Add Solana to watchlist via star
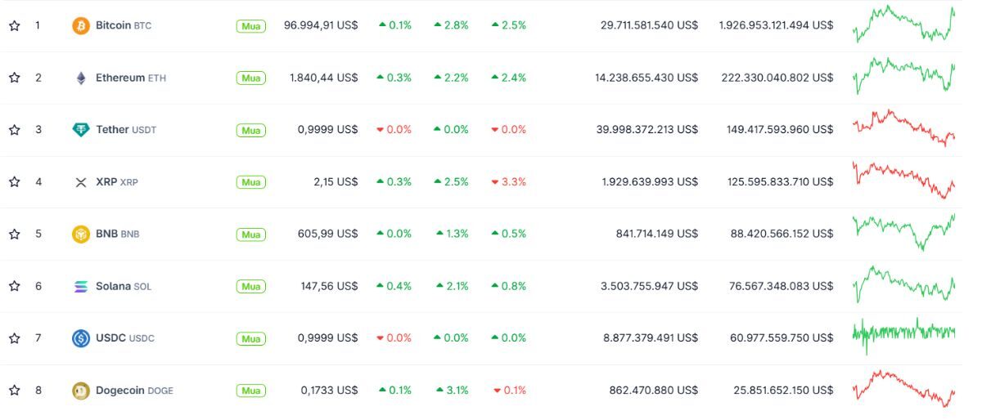 tap(14, 286)
